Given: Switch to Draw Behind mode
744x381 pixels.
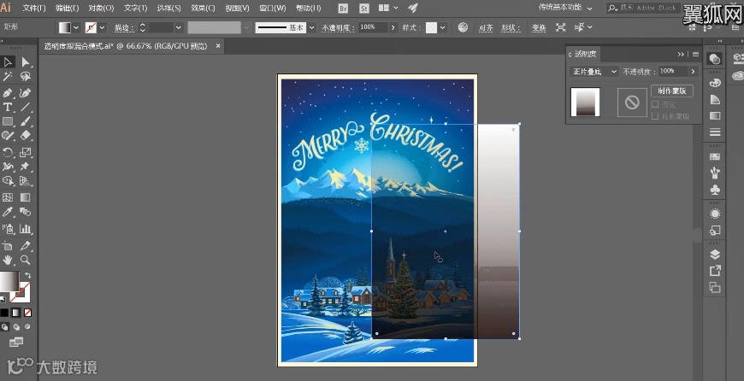Looking at the screenshot, I should [16, 326].
